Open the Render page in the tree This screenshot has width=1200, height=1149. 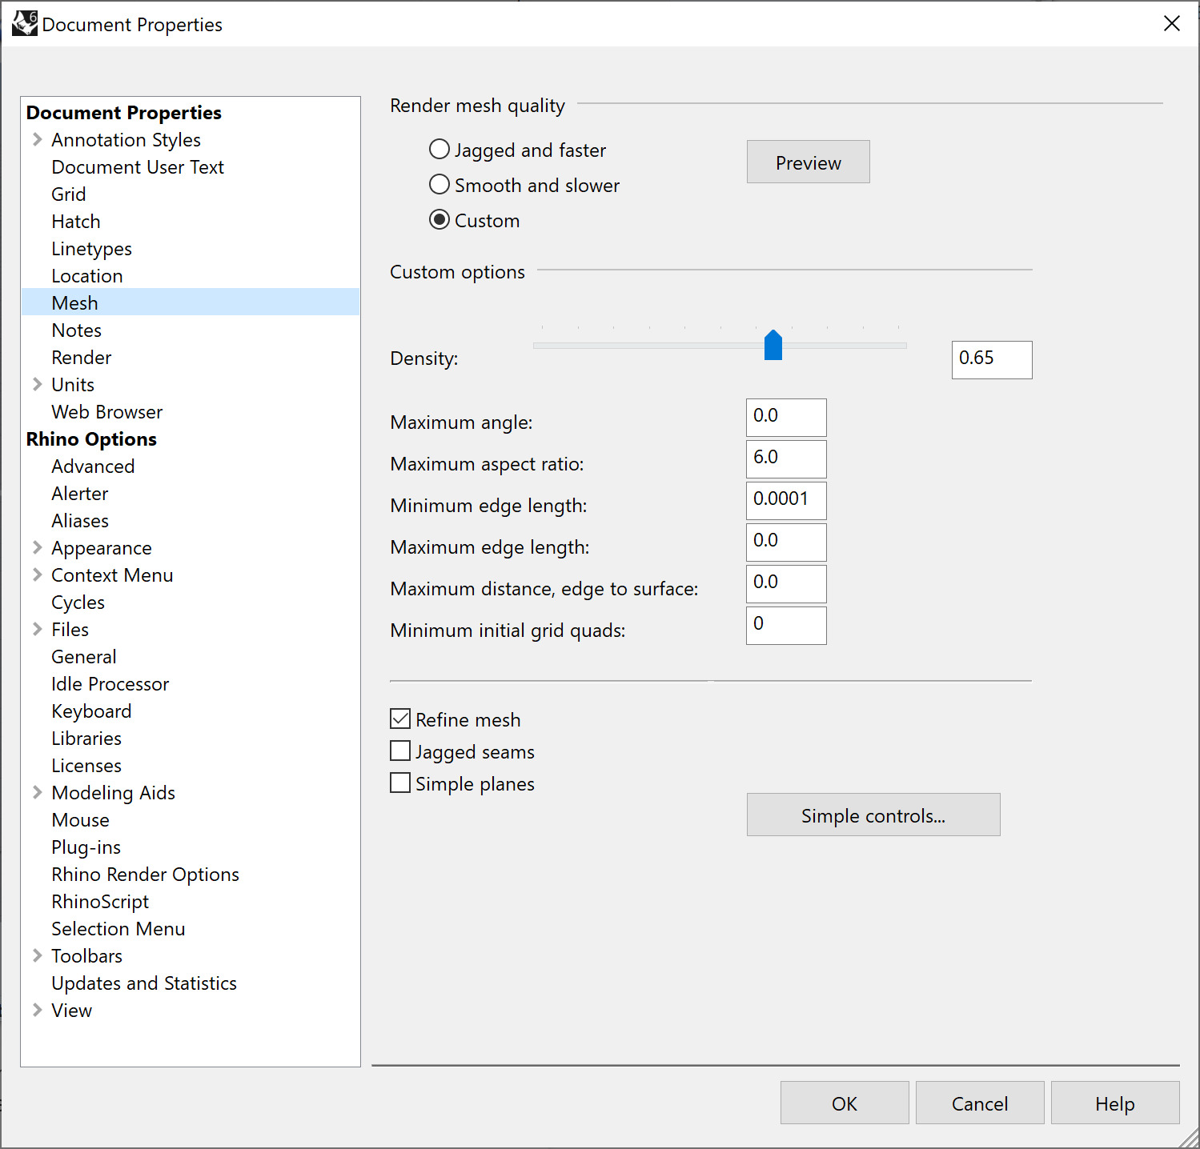pos(81,358)
